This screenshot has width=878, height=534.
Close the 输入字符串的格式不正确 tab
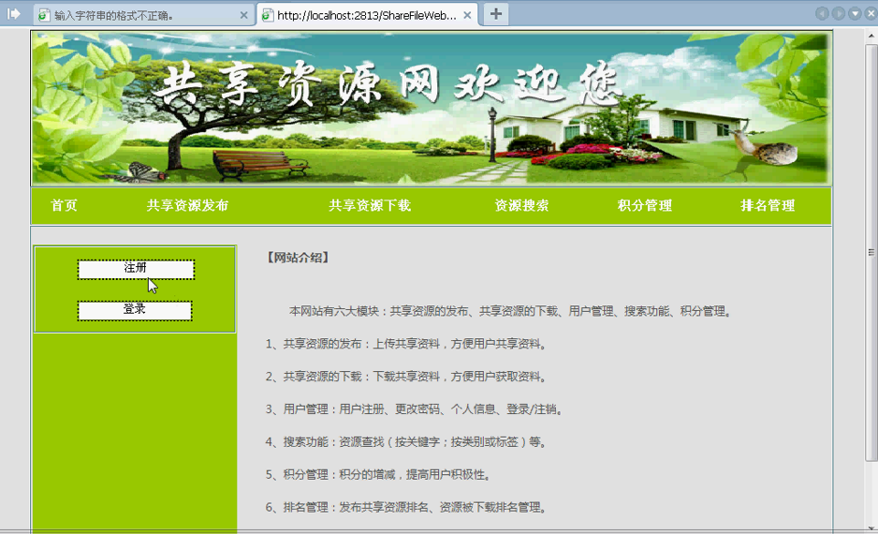point(243,16)
